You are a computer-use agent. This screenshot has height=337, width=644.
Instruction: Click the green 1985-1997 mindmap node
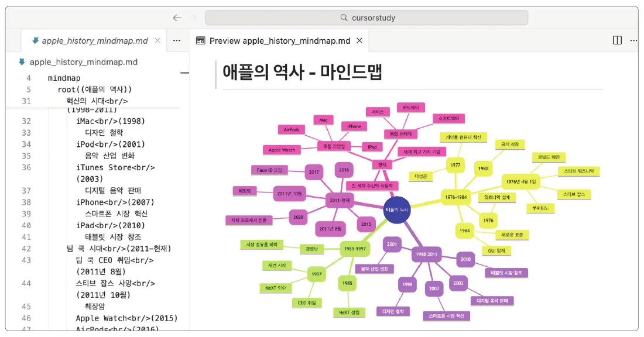click(355, 249)
